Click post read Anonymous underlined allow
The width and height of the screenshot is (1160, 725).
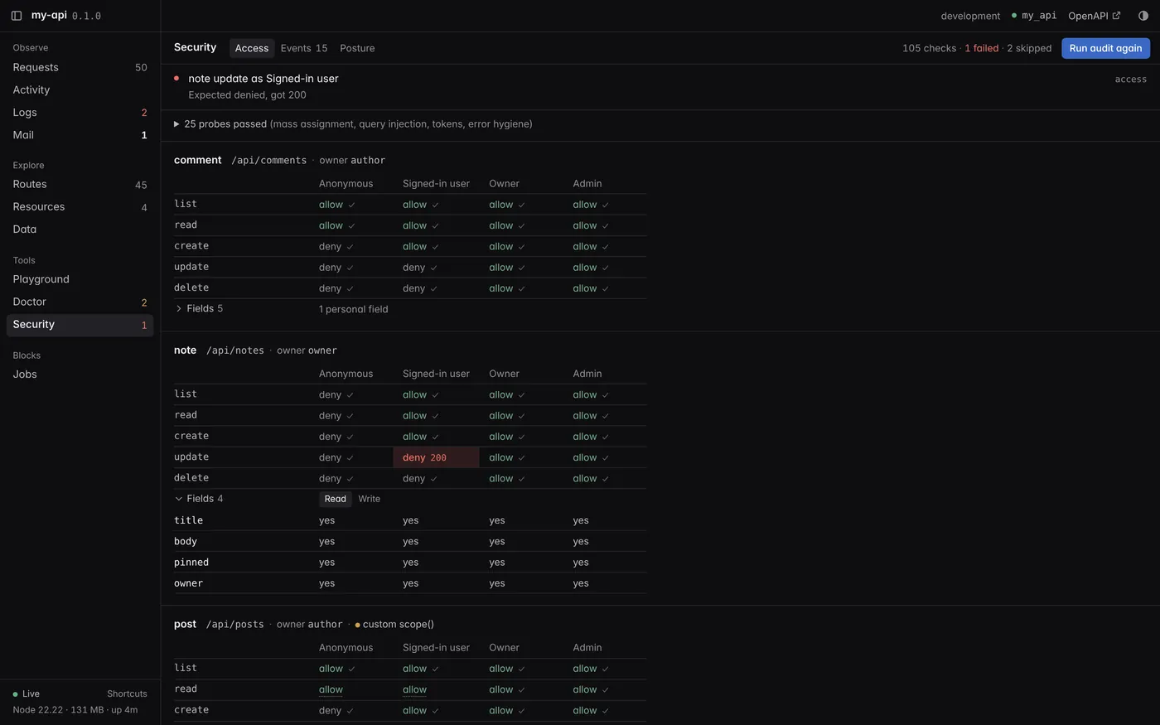331,689
